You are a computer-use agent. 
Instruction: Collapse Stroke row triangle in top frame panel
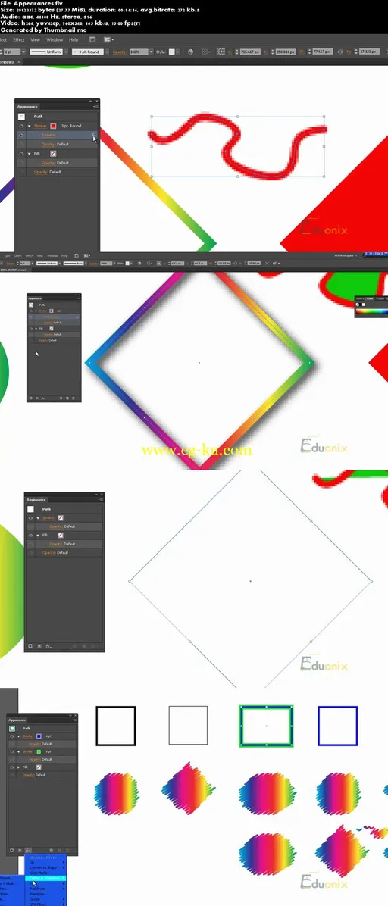30,126
